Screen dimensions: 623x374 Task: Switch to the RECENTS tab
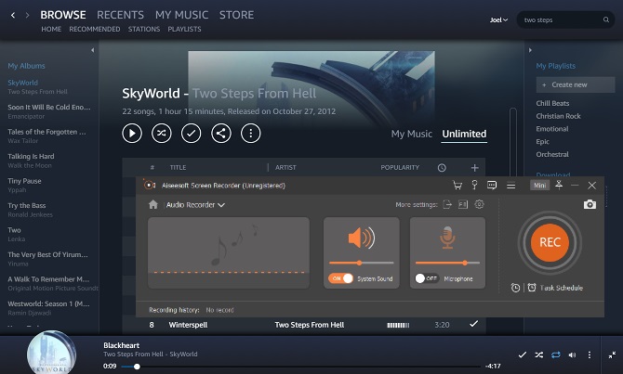pos(120,15)
